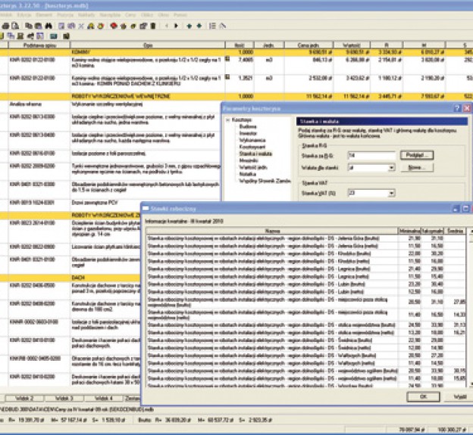
Task: Switch to the Widok 4 tab
Action: pos(103,398)
